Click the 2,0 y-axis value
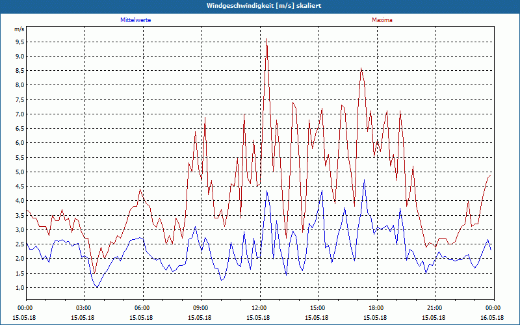Screen dimensions: 520x325 20,259
